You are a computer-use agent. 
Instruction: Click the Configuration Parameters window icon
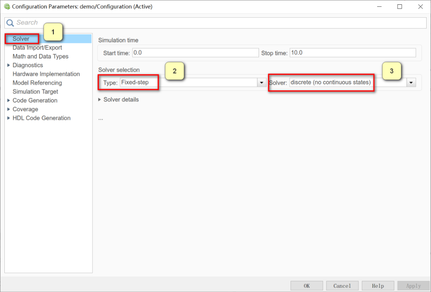7,6
